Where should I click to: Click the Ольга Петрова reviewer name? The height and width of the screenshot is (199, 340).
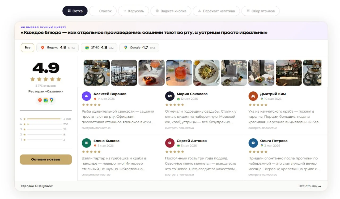tap(274, 141)
